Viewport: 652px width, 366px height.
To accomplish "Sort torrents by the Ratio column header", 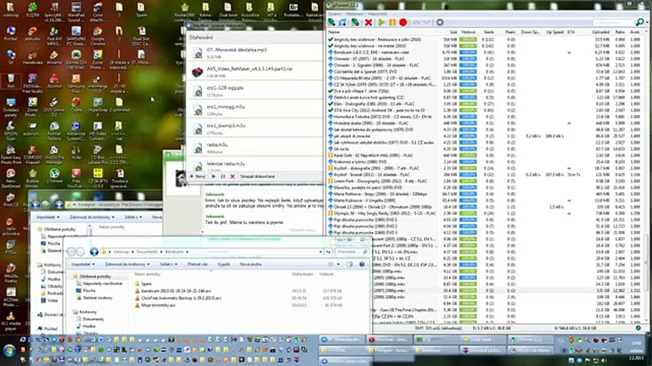I will [619, 32].
